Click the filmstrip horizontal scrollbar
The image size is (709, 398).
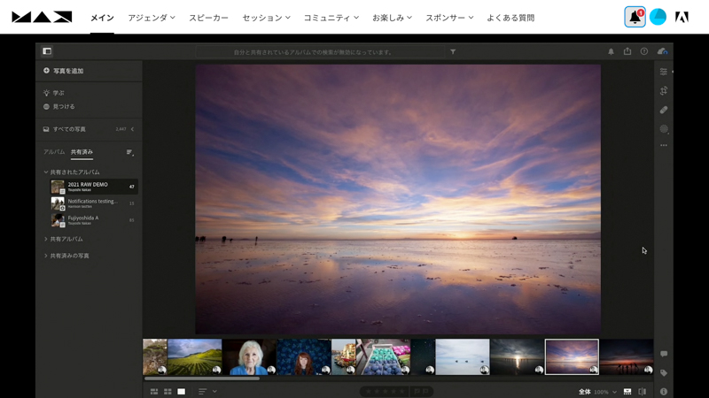point(202,379)
